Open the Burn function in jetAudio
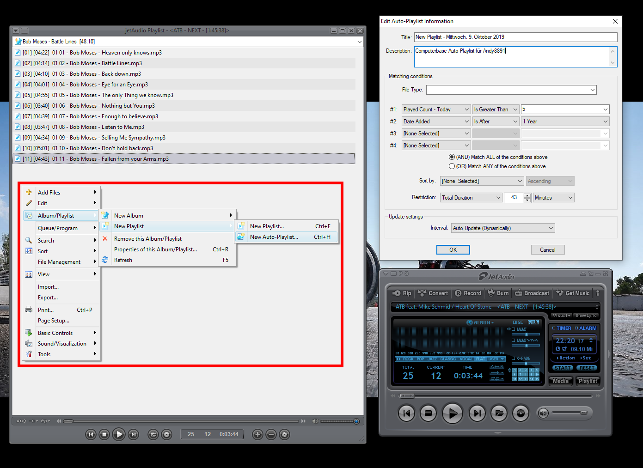643x468 pixels. pos(498,293)
